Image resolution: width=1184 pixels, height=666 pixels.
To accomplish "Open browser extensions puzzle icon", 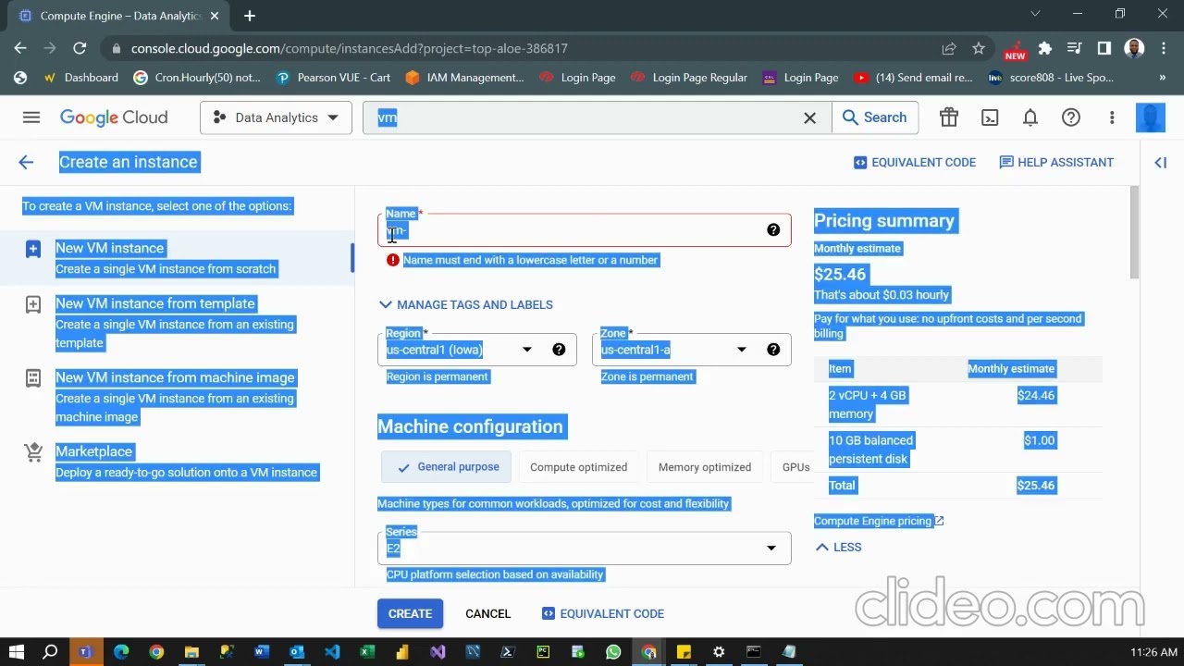I will click(1045, 48).
